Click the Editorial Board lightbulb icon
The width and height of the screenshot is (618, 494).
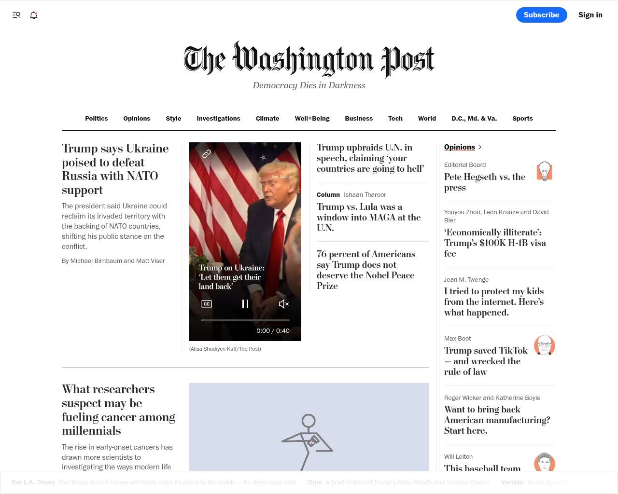point(545,171)
